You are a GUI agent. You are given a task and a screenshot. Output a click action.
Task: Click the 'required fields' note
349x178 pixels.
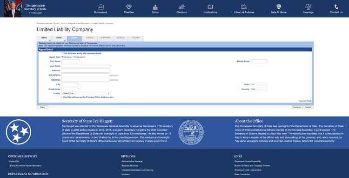[x=305, y=101]
